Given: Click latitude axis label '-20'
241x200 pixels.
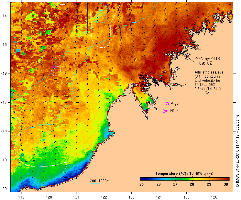Looking at the screenshot, I should pyautogui.click(x=4, y=189).
